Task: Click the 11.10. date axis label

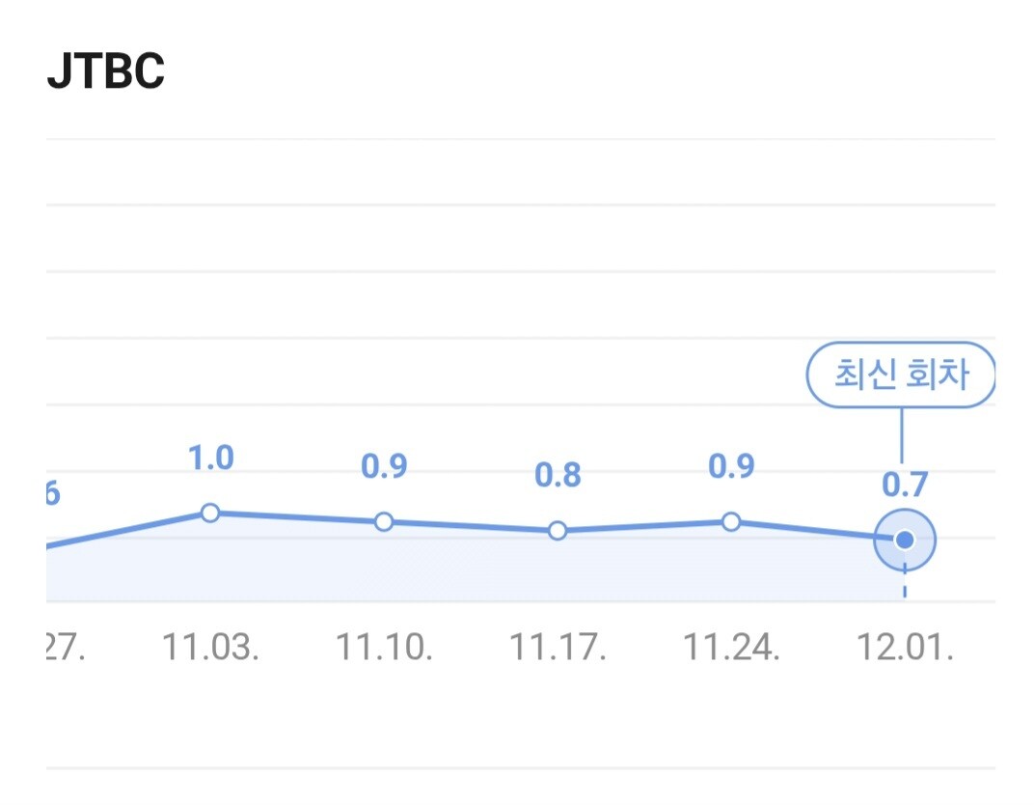Action: tap(384, 648)
